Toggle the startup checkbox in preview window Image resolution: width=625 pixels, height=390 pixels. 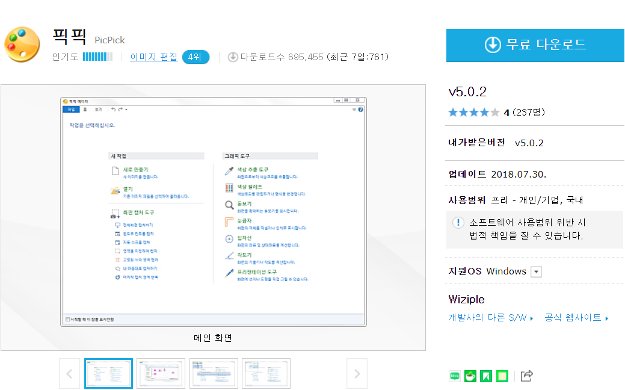[x=68, y=319]
